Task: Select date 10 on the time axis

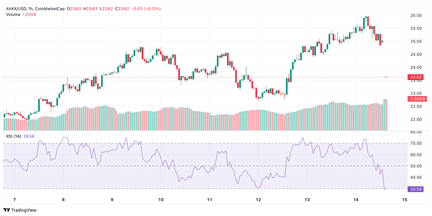Action: (x=161, y=200)
